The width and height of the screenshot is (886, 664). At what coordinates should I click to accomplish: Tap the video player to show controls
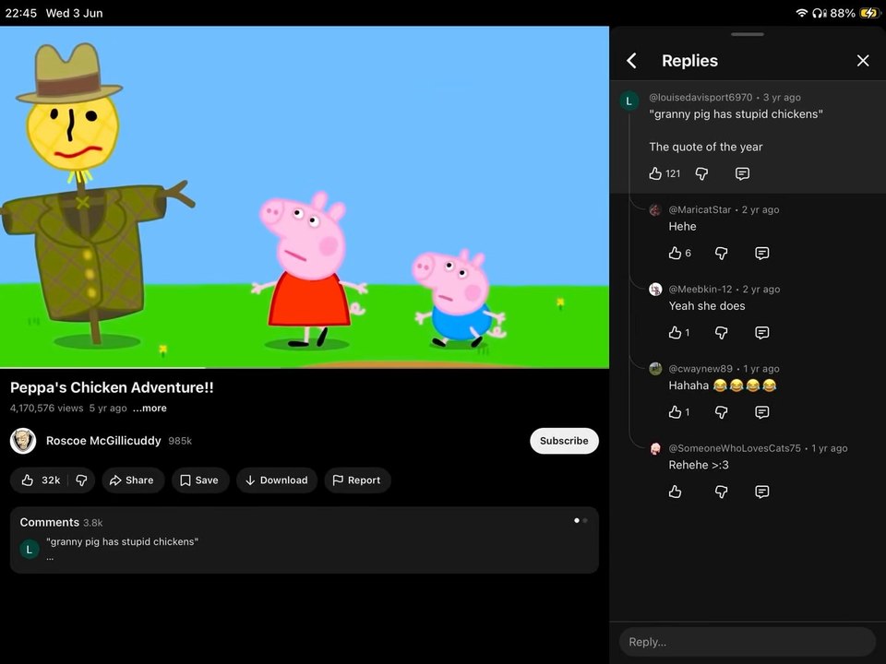click(305, 197)
